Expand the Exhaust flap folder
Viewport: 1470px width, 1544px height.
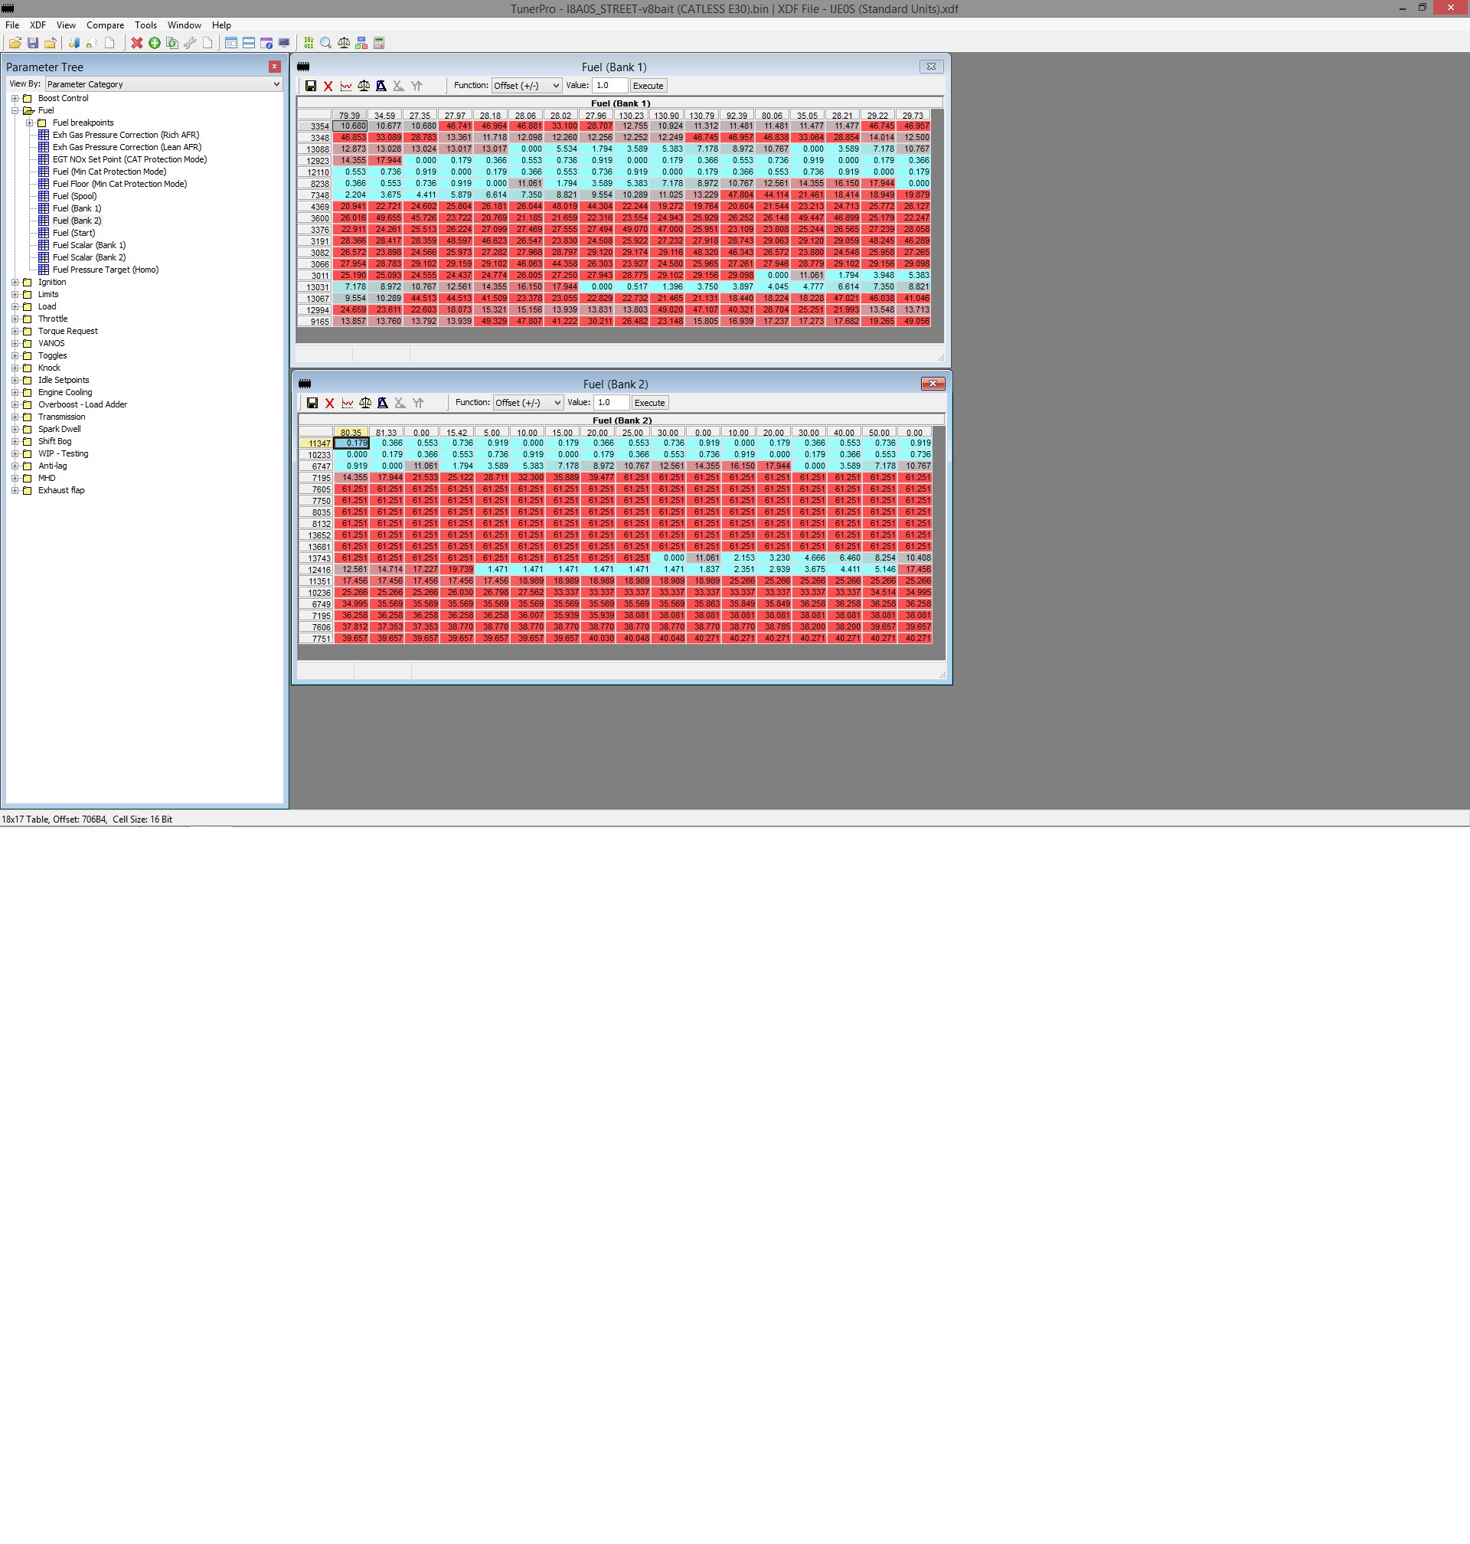tap(15, 491)
